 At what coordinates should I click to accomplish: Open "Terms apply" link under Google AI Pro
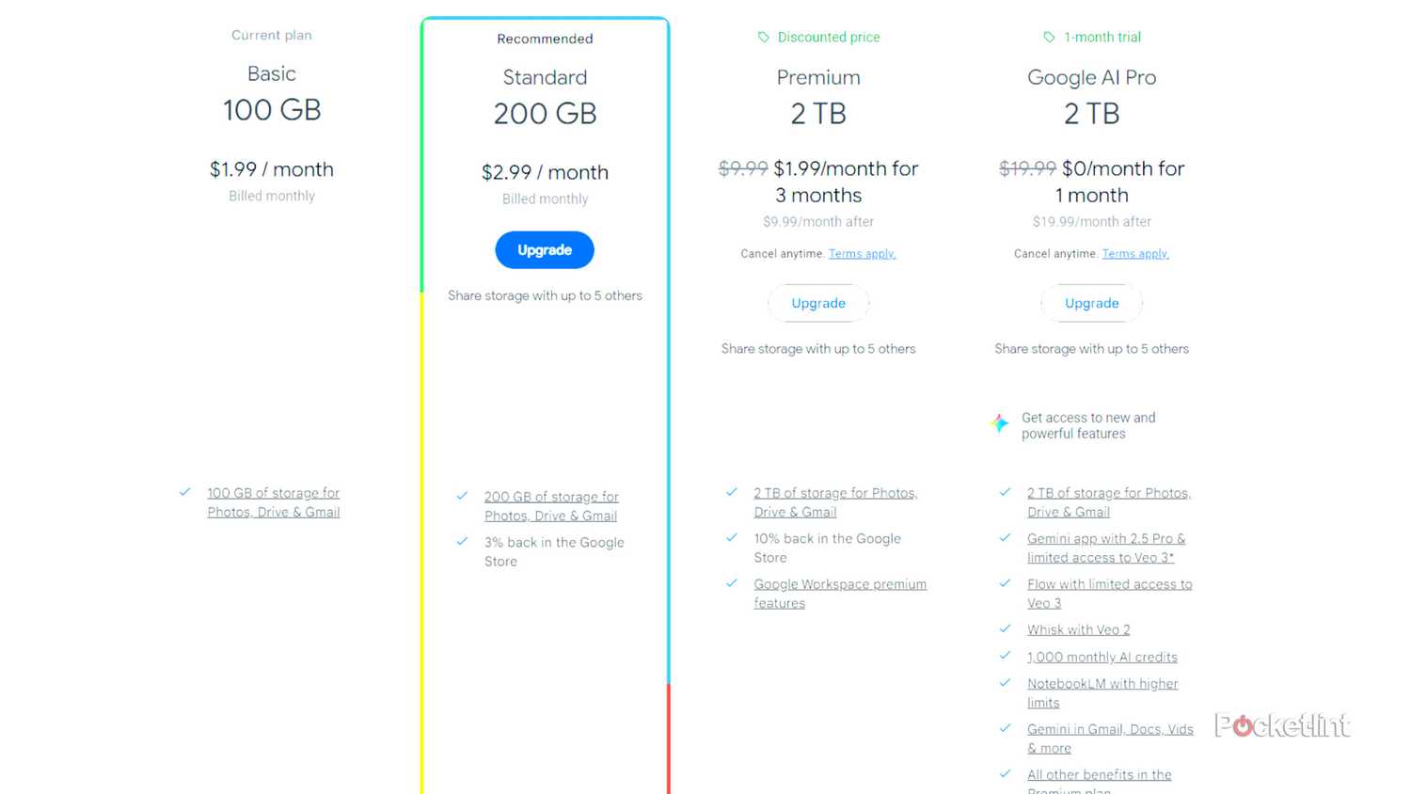[x=1135, y=253]
